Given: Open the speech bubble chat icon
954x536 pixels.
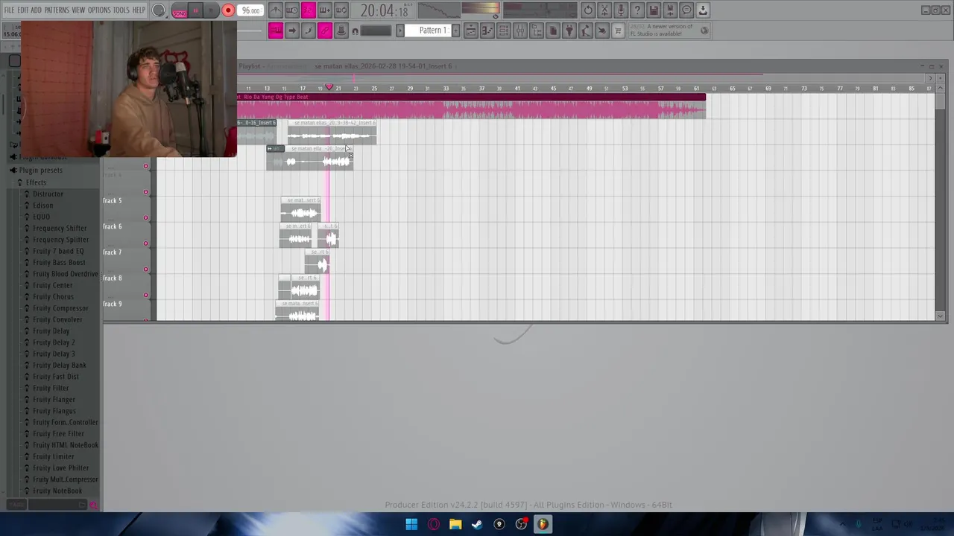Looking at the screenshot, I should tap(686, 10).
